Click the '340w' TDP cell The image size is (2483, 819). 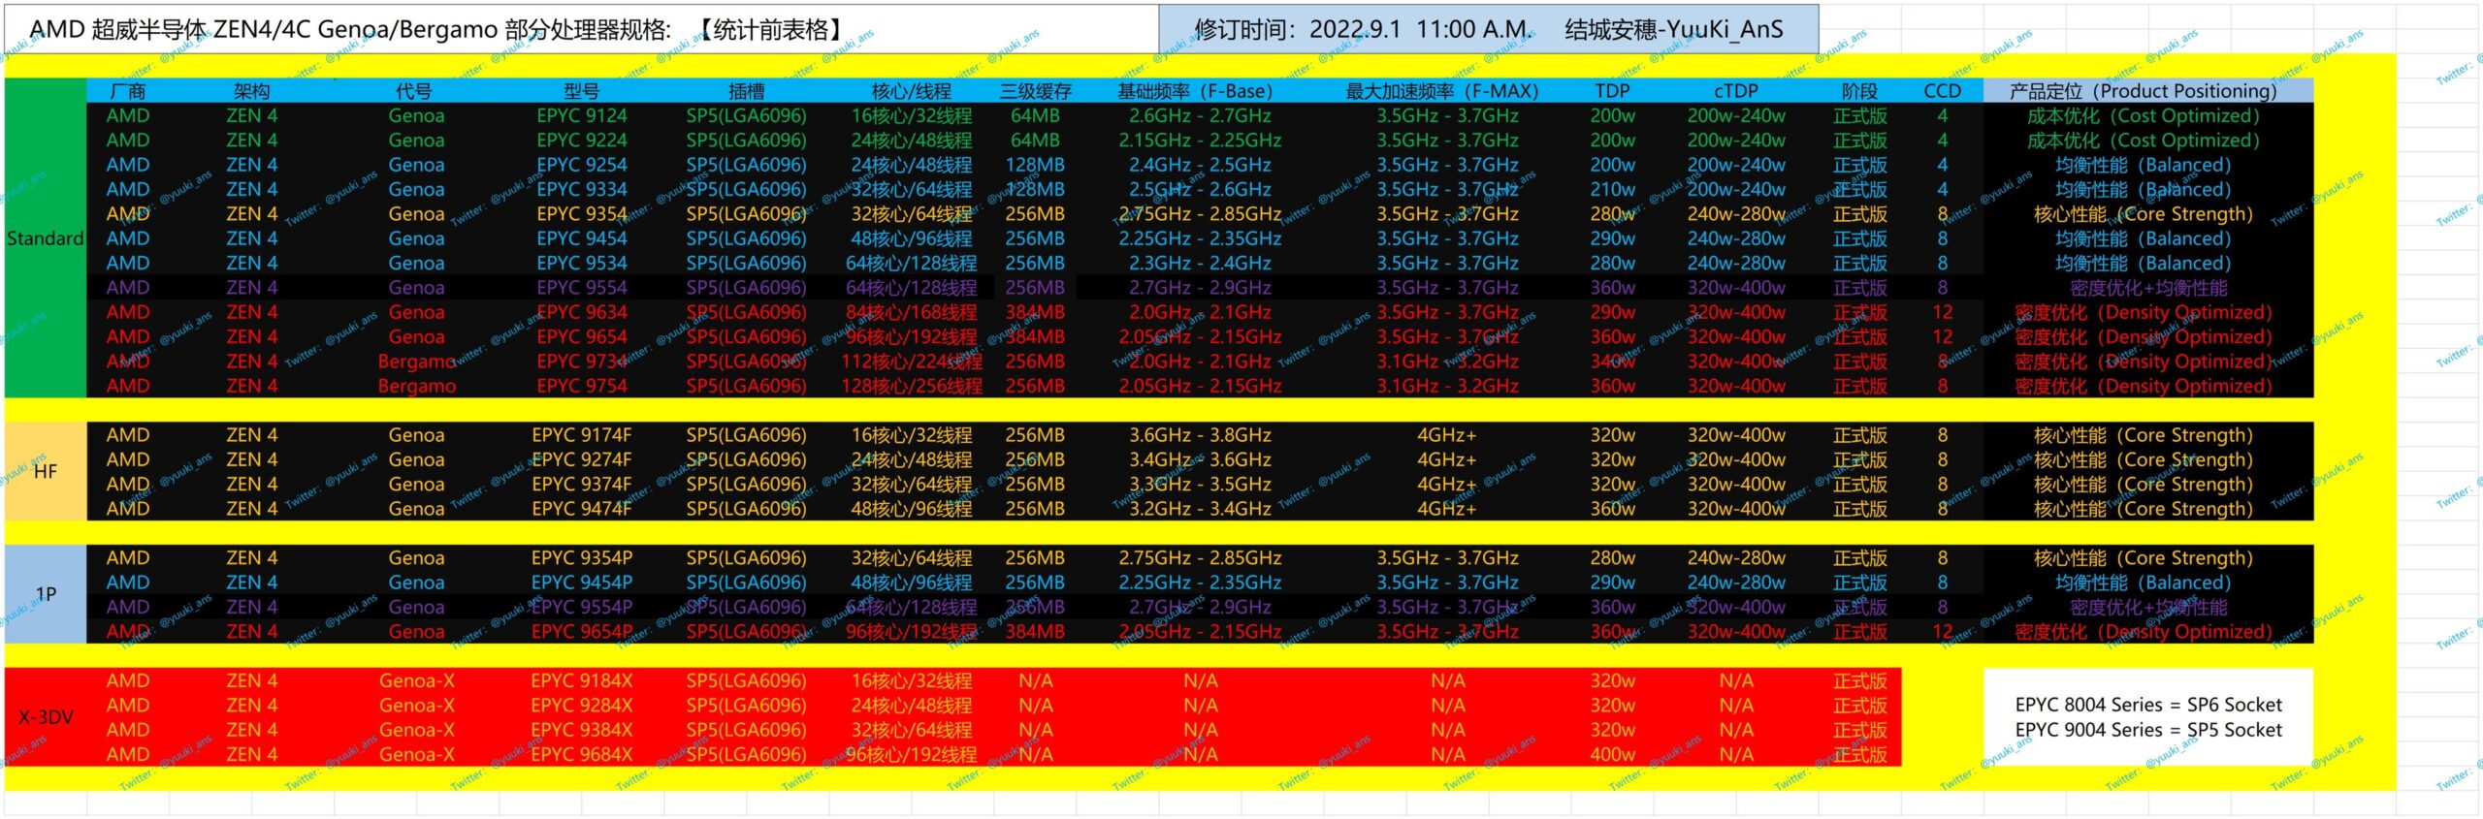pos(1612,362)
